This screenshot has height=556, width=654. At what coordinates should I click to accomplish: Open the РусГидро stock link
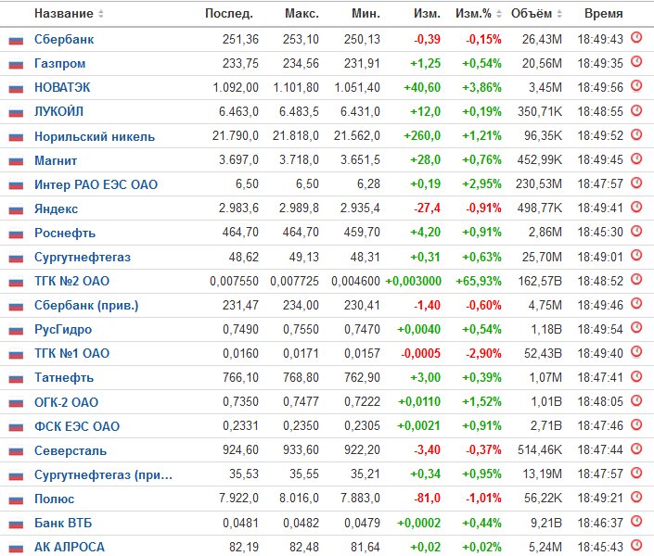click(x=63, y=329)
